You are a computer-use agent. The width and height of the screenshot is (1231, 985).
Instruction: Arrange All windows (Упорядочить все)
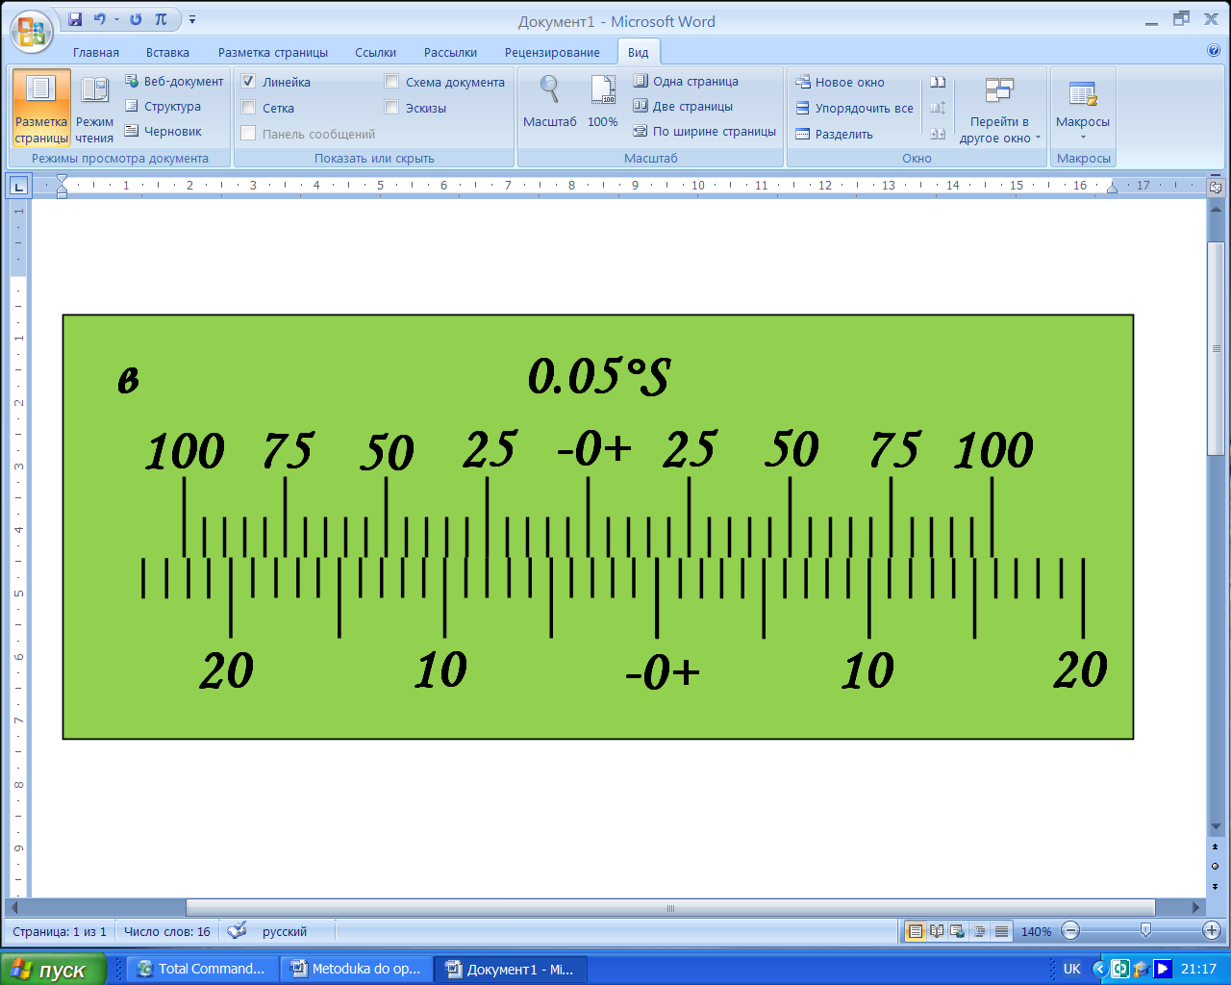click(x=854, y=109)
